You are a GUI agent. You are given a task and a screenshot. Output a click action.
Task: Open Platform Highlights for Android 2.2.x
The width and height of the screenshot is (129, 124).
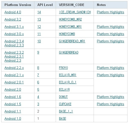(110, 68)
